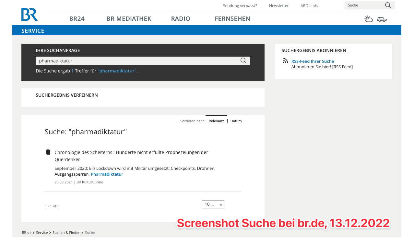
Task: Click the BR logo
Action: click(30, 15)
